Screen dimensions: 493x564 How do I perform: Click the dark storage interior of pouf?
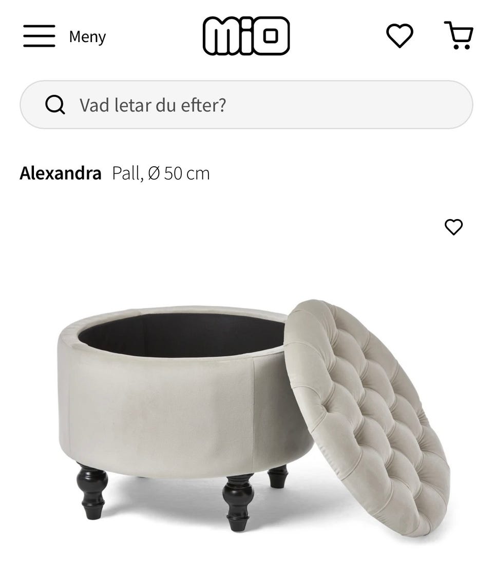point(183,335)
